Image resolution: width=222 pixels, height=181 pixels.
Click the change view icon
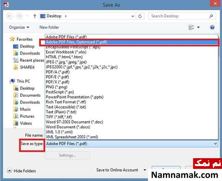click(191, 27)
